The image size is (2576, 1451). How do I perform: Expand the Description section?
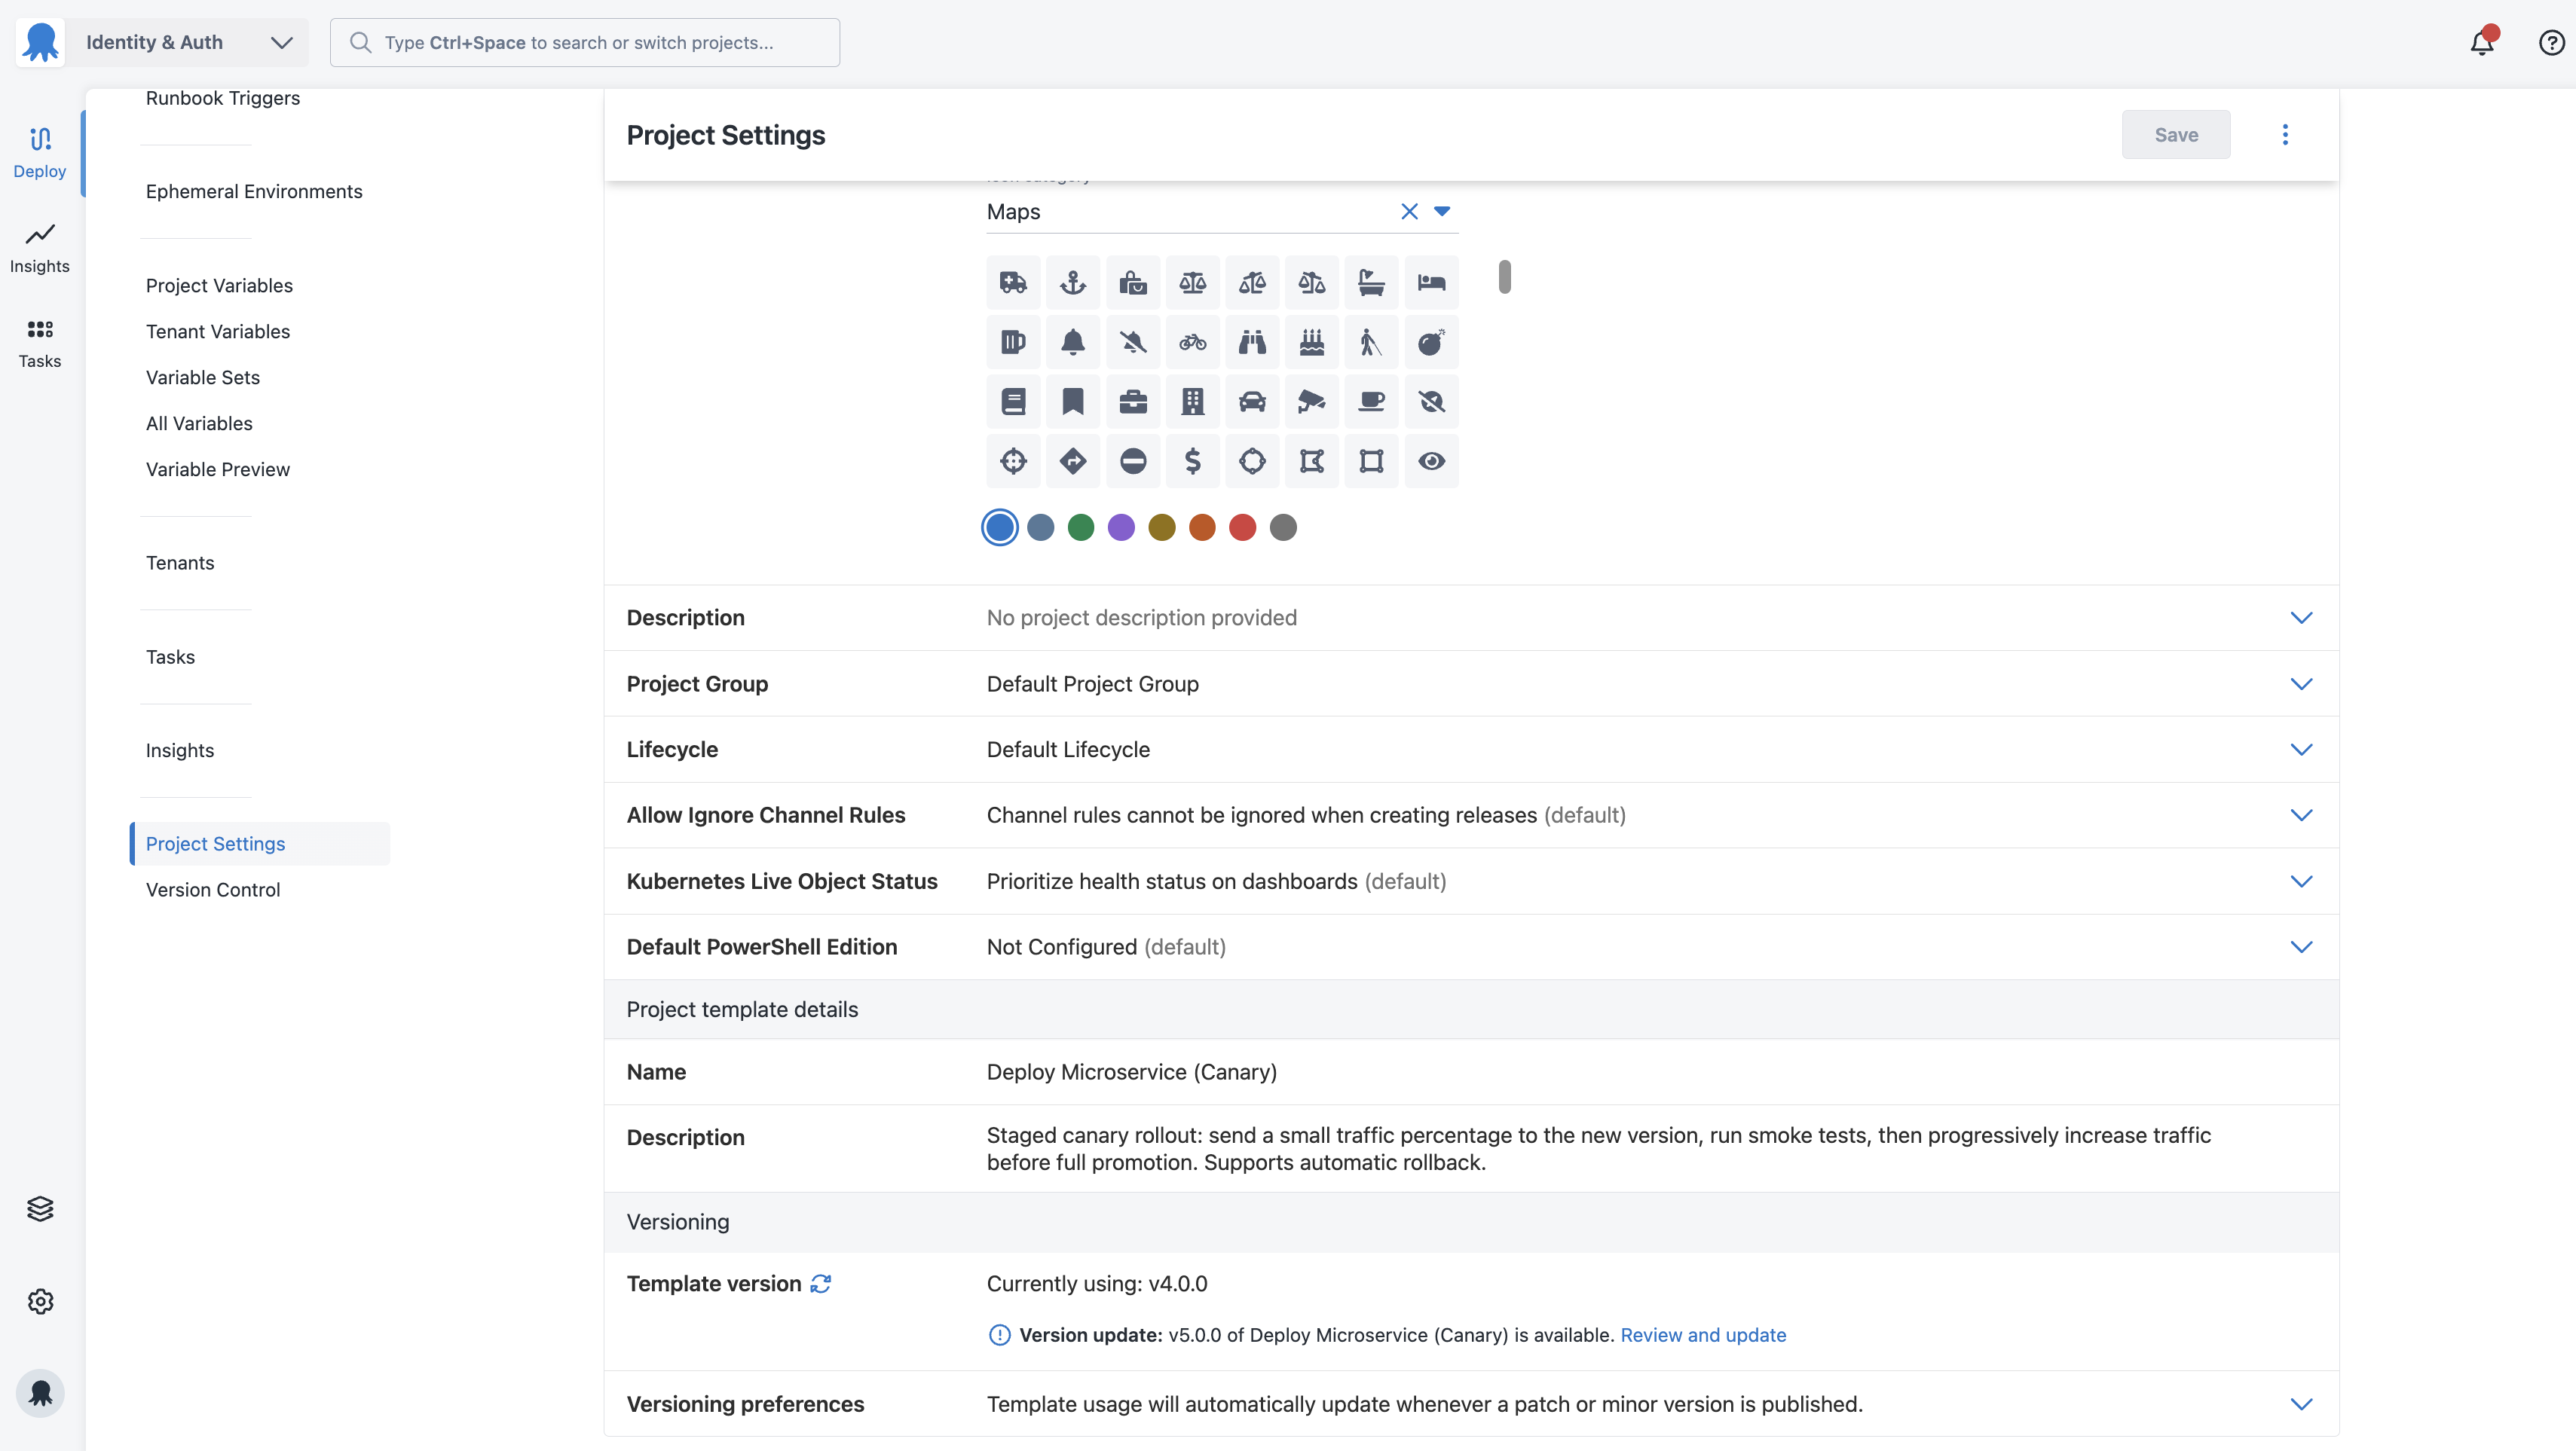[2301, 616]
